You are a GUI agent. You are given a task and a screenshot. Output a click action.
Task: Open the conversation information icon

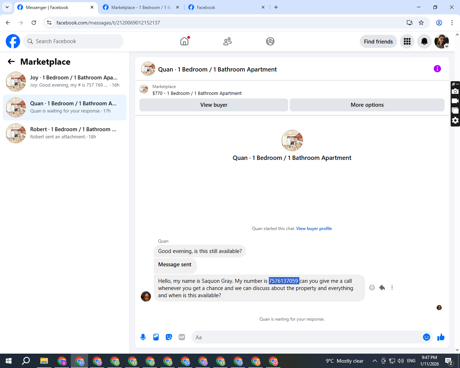tap(437, 69)
